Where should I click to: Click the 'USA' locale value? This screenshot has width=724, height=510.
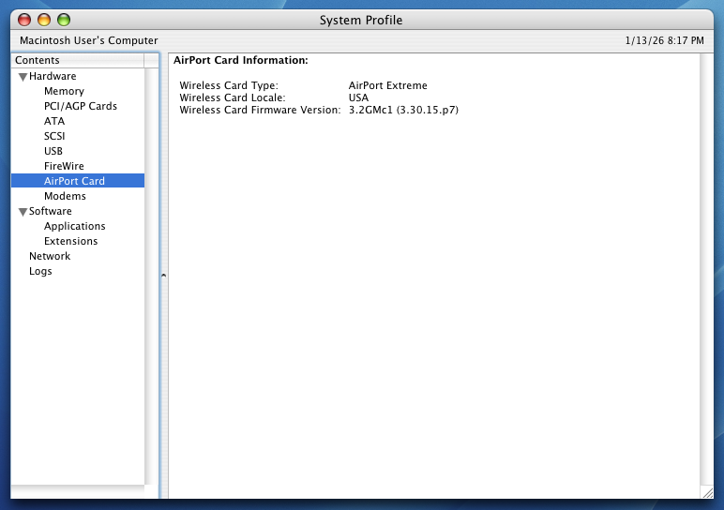[x=359, y=97]
